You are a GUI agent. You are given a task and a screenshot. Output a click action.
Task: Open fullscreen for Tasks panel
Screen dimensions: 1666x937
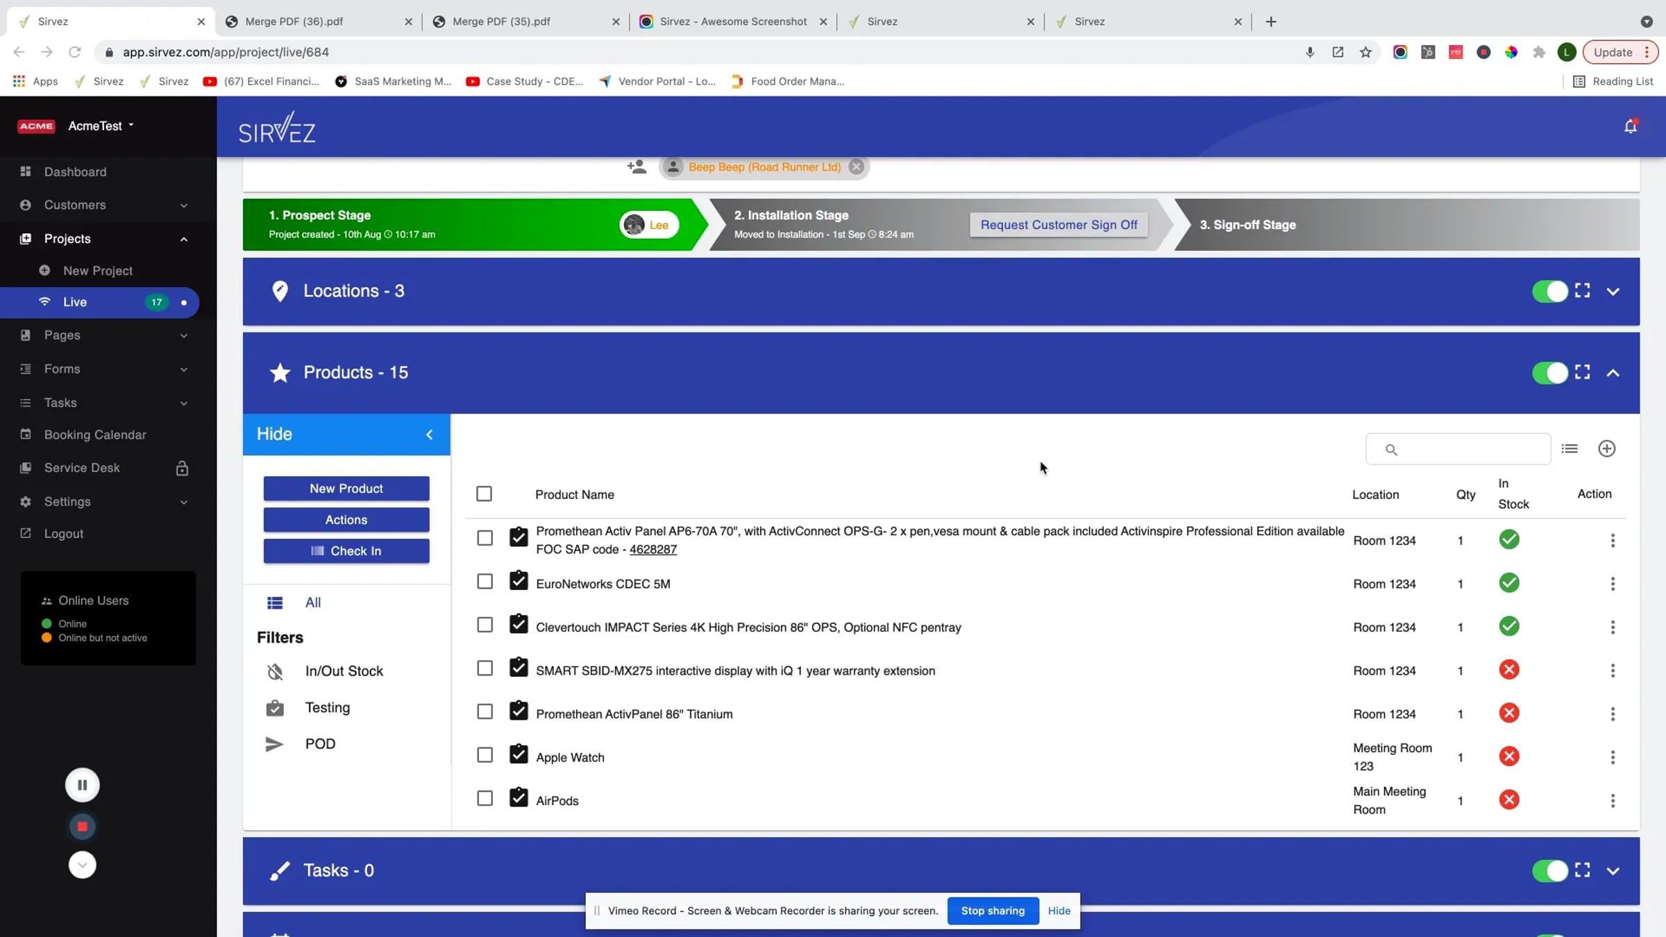pos(1582,870)
